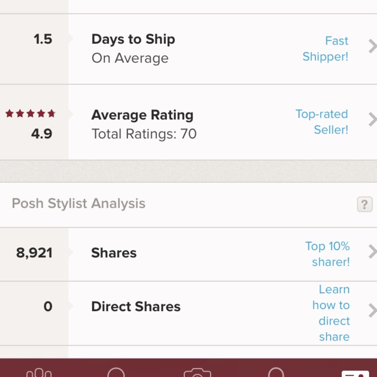Expand the Days to Ship row chevron
The width and height of the screenshot is (377, 377).
(372, 46)
